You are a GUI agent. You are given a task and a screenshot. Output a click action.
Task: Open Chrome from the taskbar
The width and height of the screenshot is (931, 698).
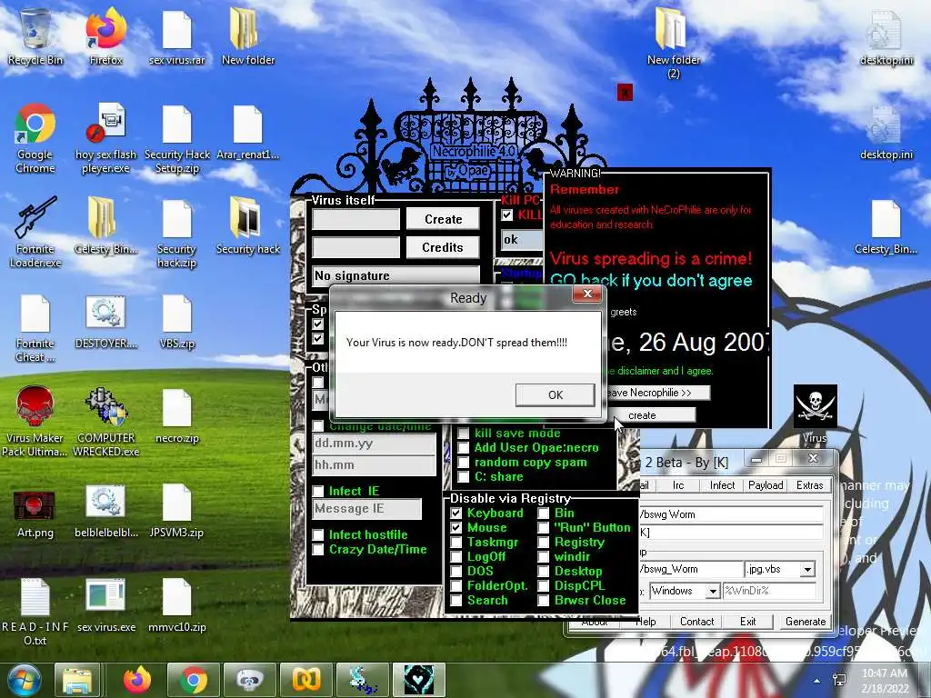193,680
